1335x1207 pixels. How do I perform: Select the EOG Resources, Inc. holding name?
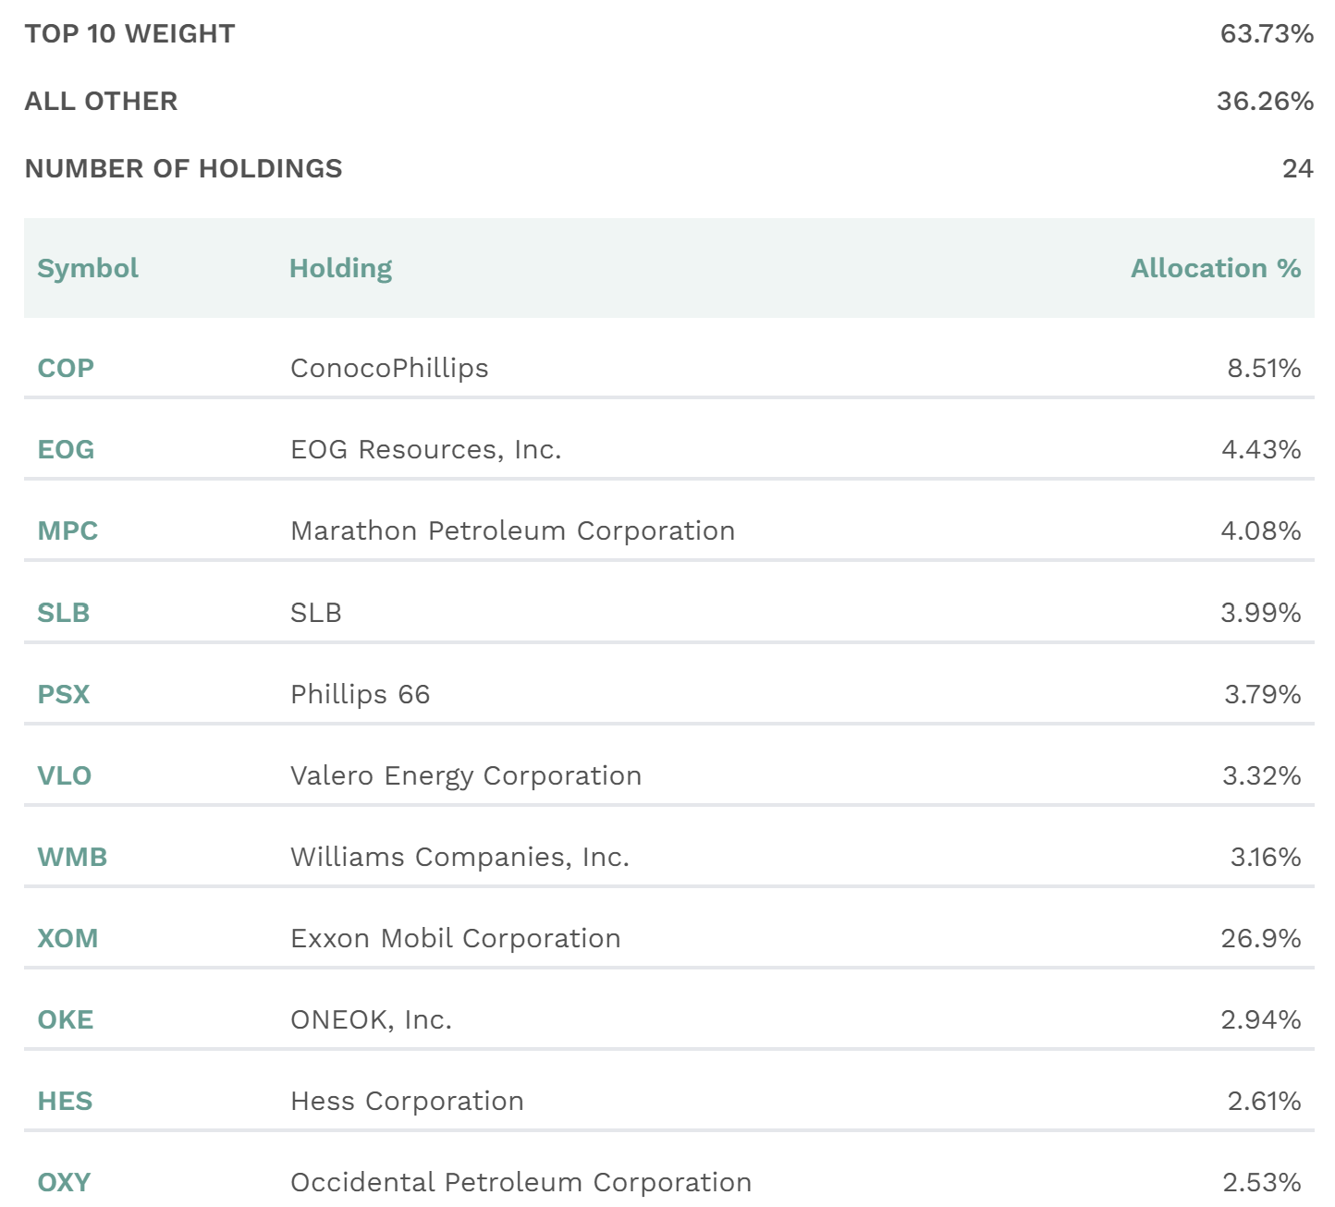point(426,449)
